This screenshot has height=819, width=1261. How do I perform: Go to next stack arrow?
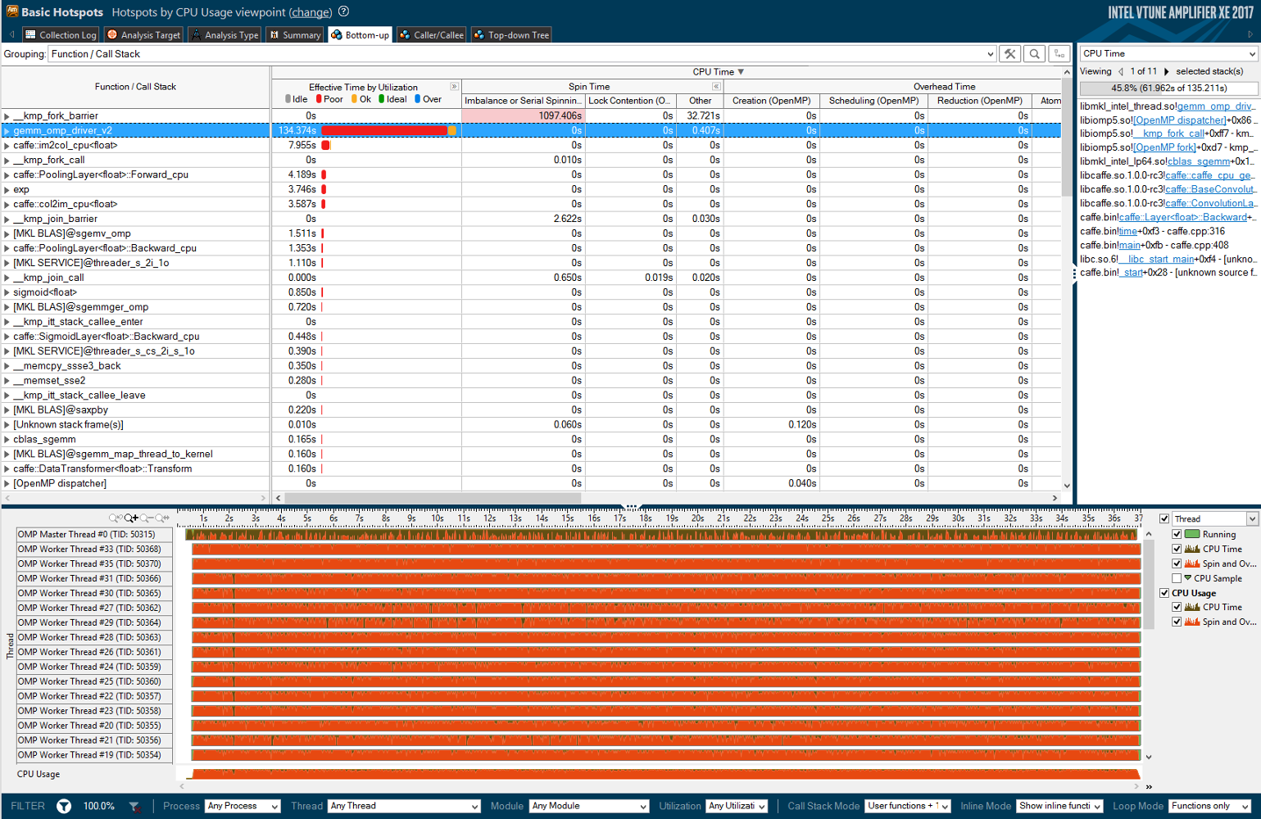coord(1167,71)
